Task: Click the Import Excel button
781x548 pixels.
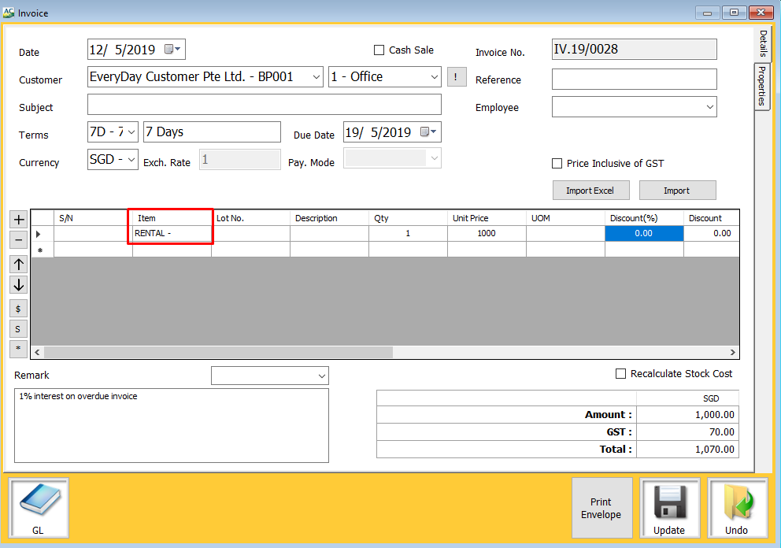Action: click(x=590, y=191)
